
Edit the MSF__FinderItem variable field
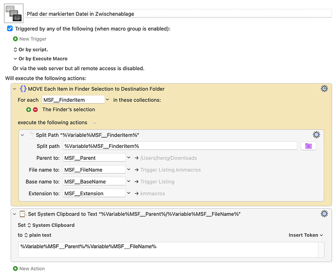tap(73, 100)
